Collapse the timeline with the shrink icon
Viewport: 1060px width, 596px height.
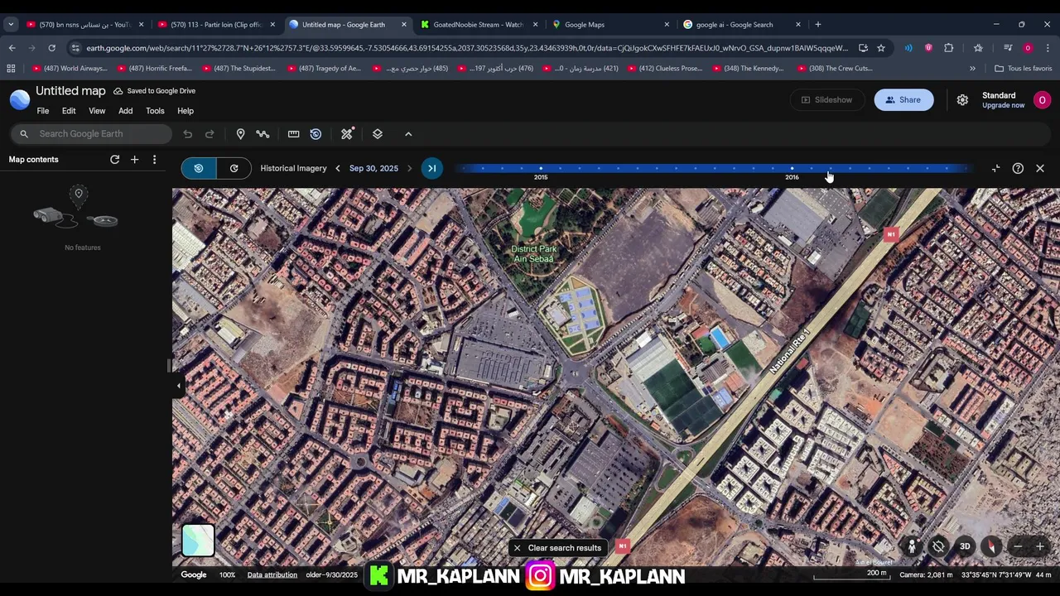[995, 168]
